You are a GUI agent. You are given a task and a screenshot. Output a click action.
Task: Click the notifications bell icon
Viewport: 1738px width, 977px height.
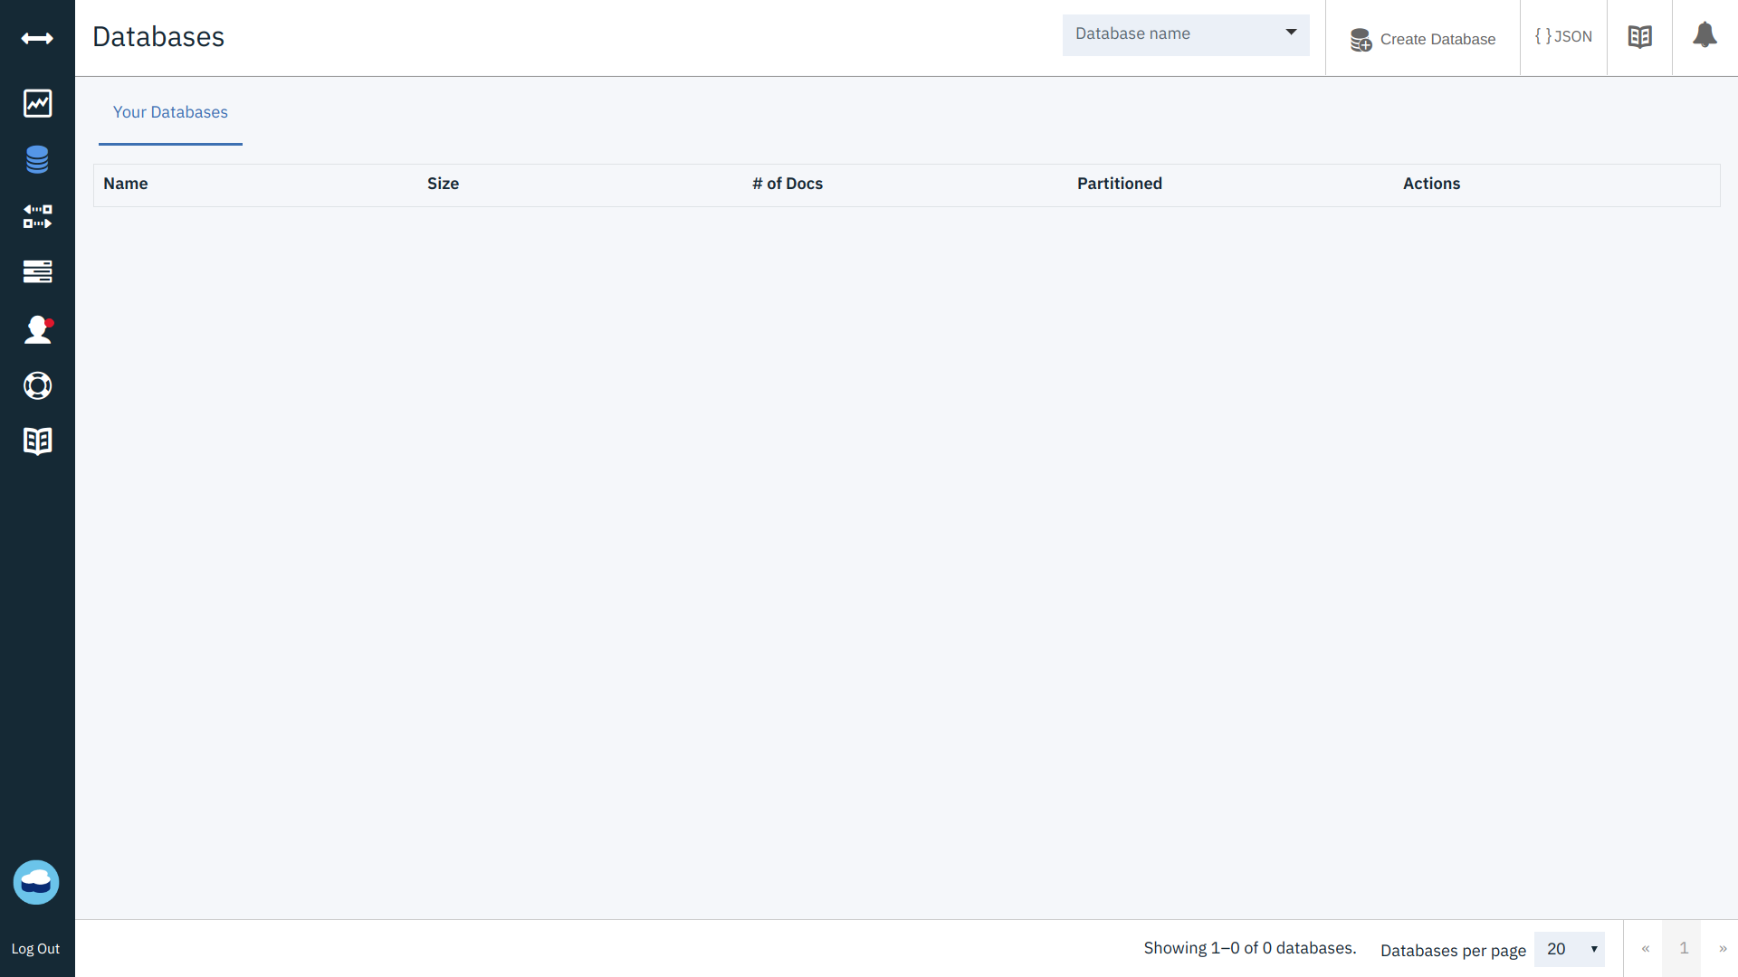click(1705, 36)
